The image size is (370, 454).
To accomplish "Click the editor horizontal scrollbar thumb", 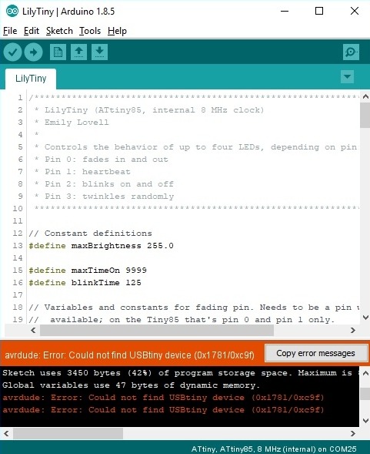I will (x=157, y=331).
